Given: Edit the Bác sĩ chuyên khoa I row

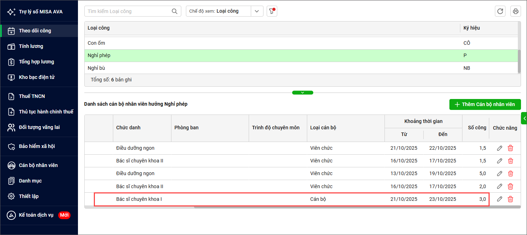Looking at the screenshot, I should (499, 199).
